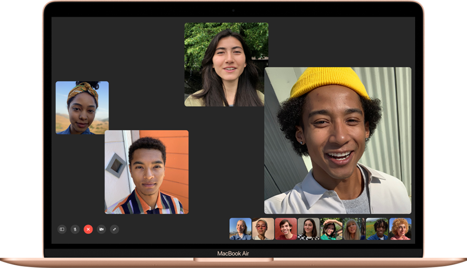Turn off the video camera
Viewport: 467px width, 268px height.
tap(101, 229)
